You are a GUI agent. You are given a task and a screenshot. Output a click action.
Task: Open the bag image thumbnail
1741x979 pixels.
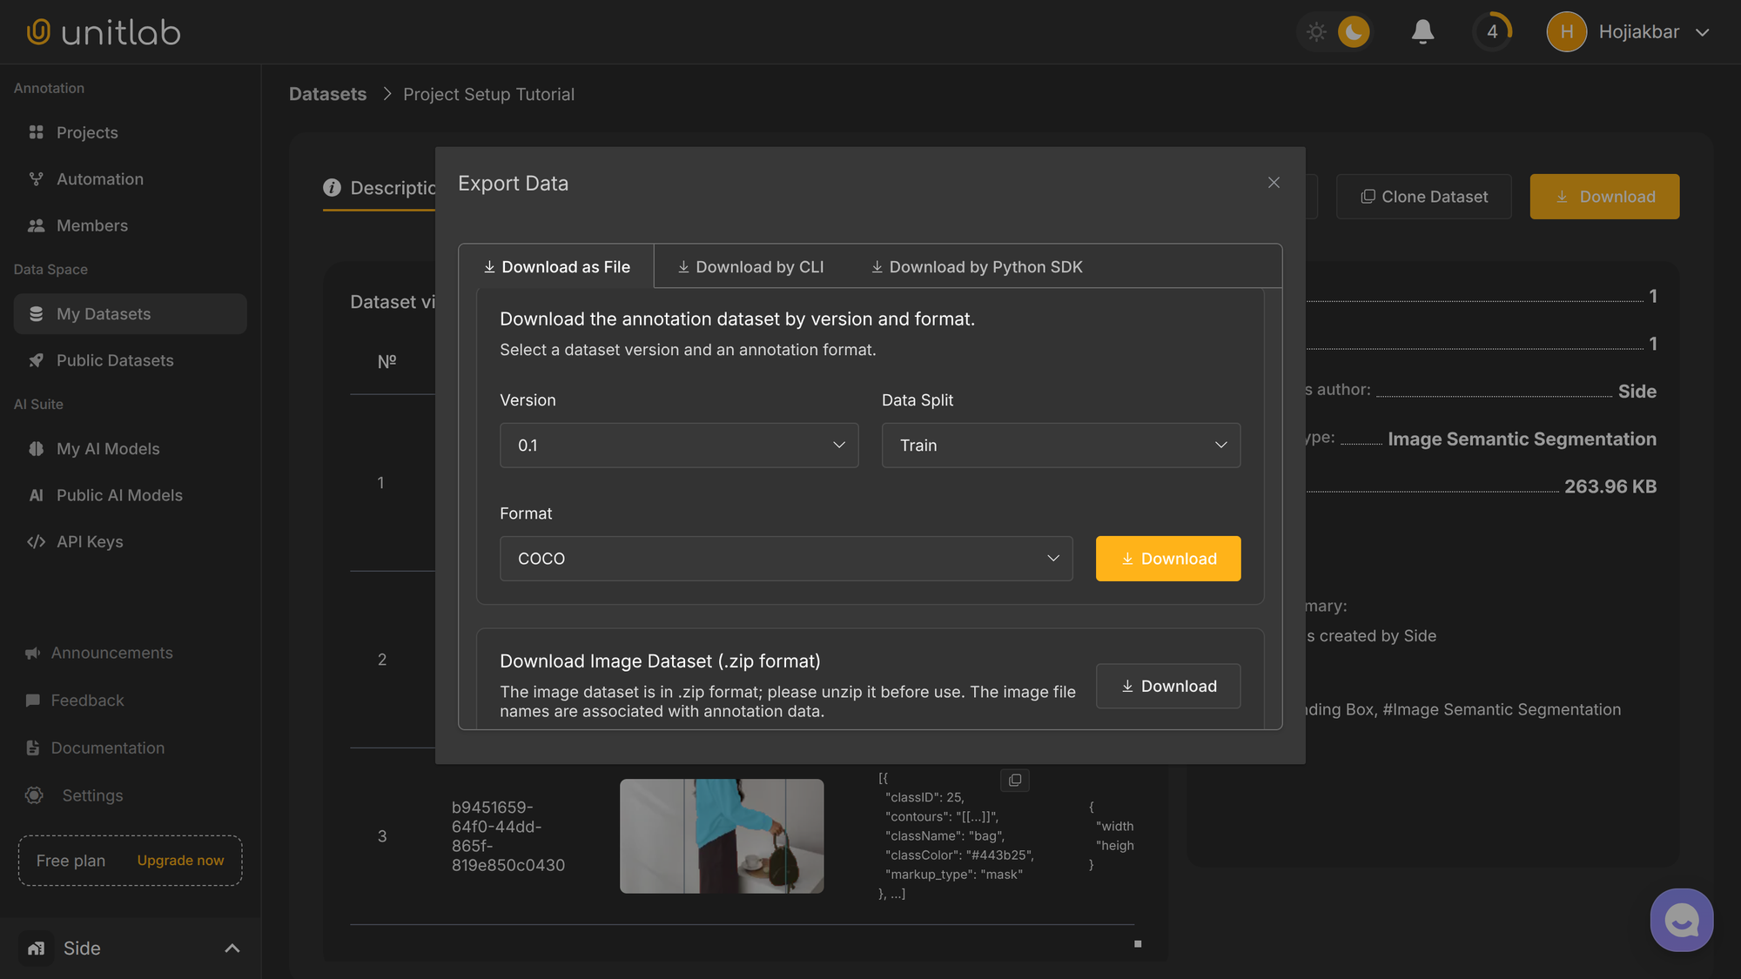click(721, 836)
